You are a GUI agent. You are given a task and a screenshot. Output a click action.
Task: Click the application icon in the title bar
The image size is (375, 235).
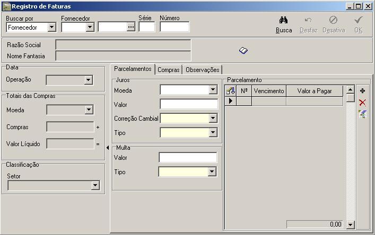[x=6, y=6]
